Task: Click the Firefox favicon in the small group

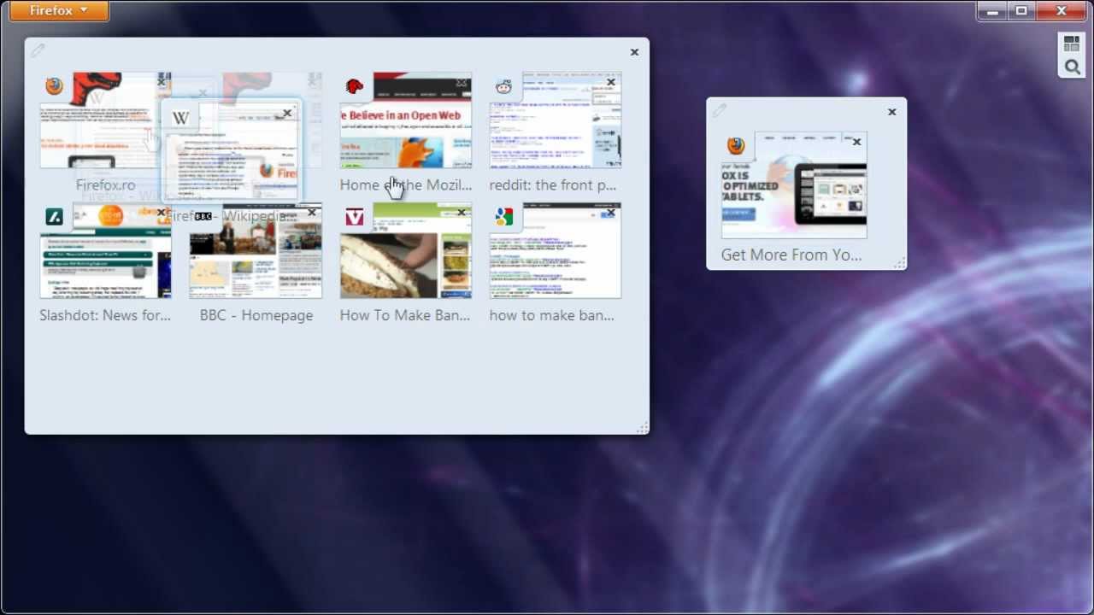Action: pyautogui.click(x=736, y=145)
